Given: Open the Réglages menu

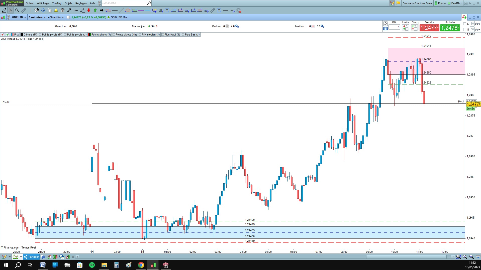Looking at the screenshot, I should [81, 3].
